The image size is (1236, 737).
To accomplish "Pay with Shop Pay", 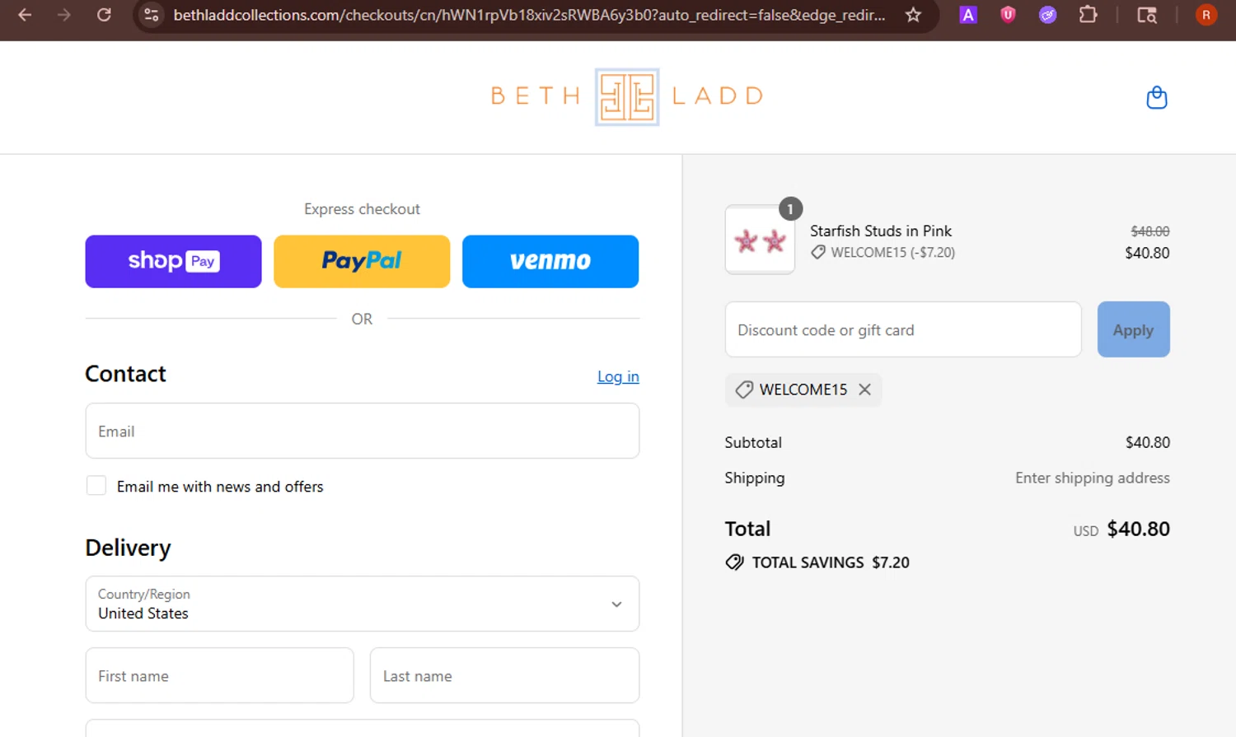I will [x=173, y=261].
